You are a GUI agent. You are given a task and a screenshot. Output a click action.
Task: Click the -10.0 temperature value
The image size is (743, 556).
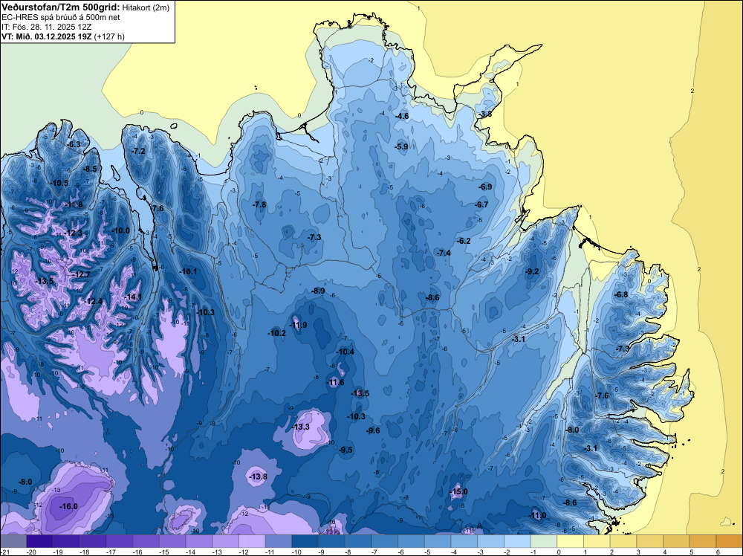121,230
